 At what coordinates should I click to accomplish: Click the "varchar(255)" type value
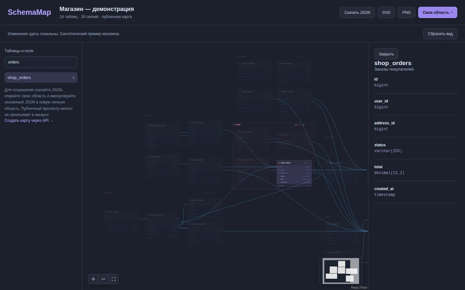(x=388, y=151)
